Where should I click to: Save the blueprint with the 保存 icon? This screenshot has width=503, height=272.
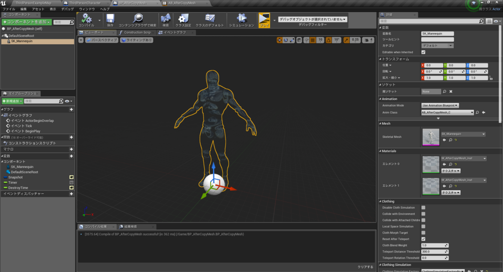tap(110, 18)
